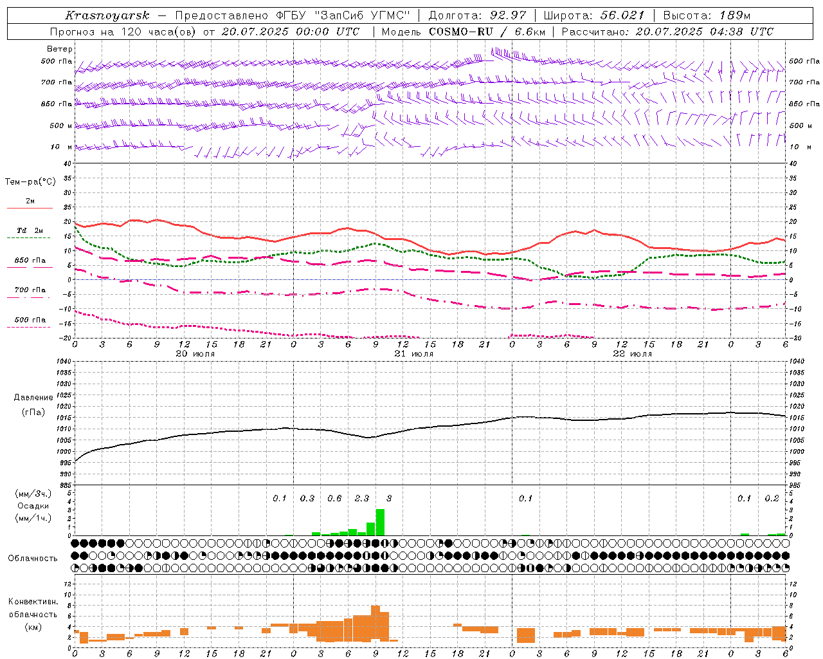Click the Высота: 189м header value

pos(707,15)
